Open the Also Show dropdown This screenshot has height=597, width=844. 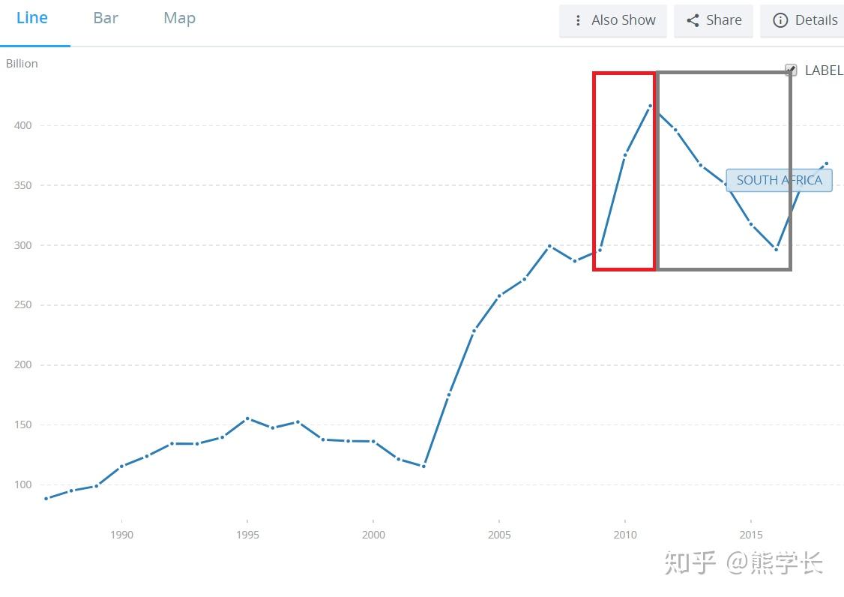point(613,20)
